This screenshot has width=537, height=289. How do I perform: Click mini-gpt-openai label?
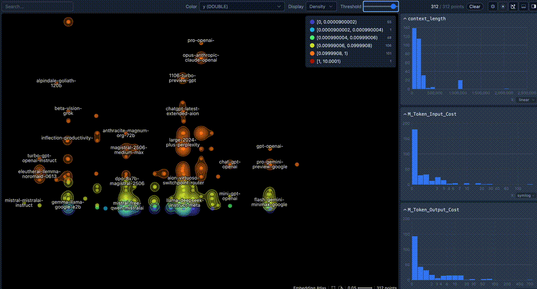point(230,196)
